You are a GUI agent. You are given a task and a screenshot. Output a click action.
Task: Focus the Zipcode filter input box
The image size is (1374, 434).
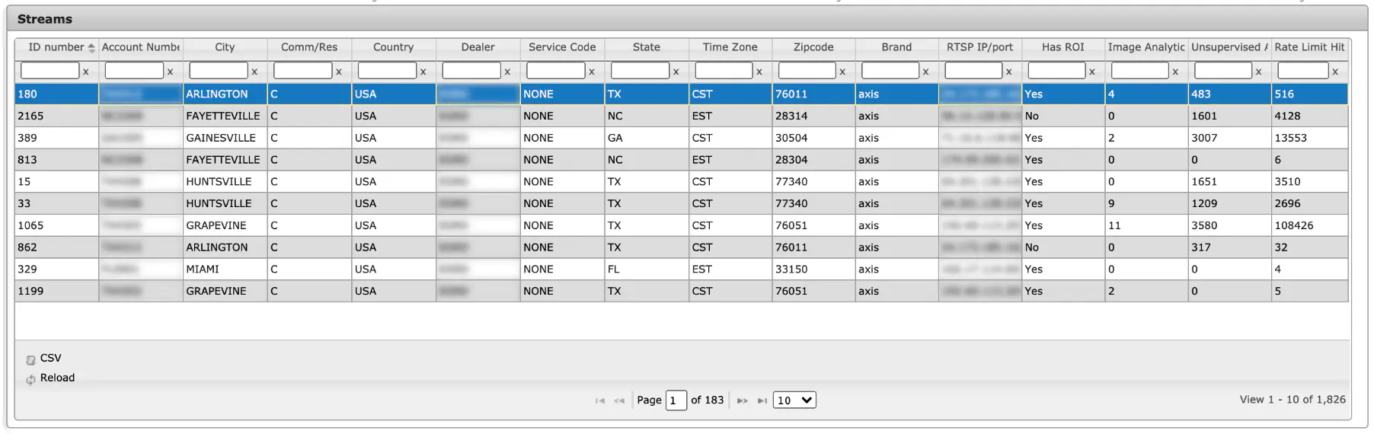coord(807,71)
